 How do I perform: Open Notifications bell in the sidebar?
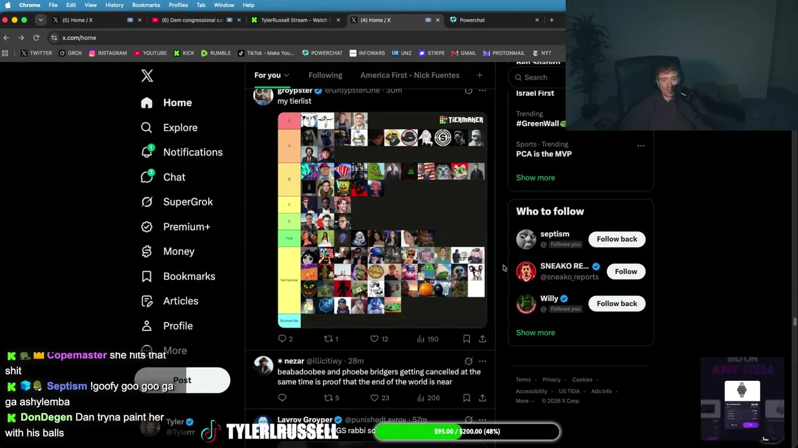tap(147, 152)
